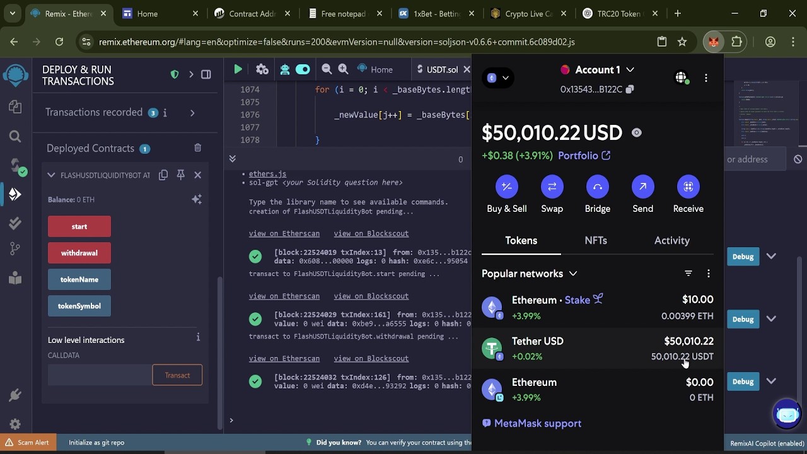The width and height of the screenshot is (807, 454).
Task: Zoom in the editor font
Action: click(343, 69)
